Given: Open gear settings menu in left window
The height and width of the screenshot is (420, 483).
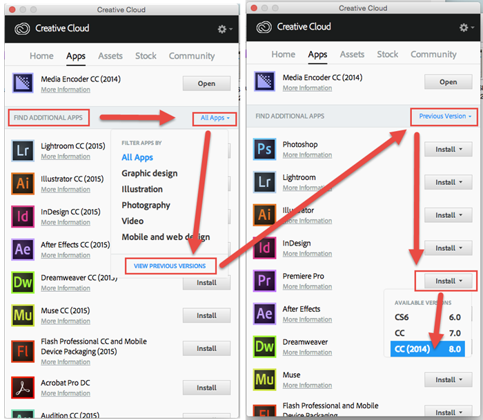Looking at the screenshot, I should (224, 29).
